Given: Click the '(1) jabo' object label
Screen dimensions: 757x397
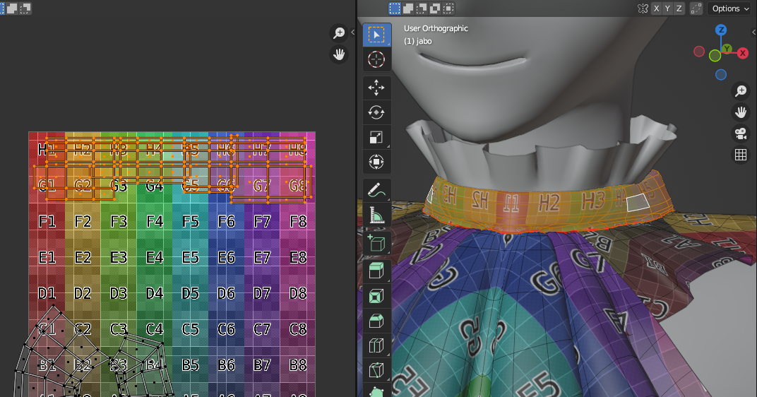Looking at the screenshot, I should [x=418, y=41].
